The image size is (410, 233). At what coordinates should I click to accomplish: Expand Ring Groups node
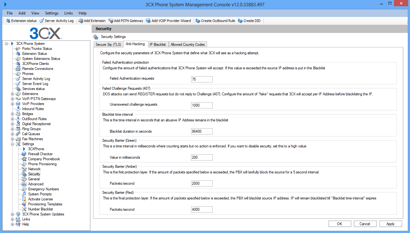pyautogui.click(x=13, y=129)
